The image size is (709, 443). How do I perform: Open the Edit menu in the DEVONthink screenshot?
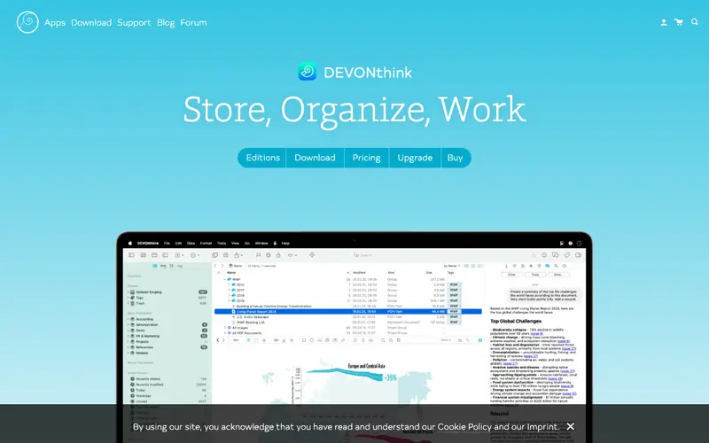(x=179, y=243)
